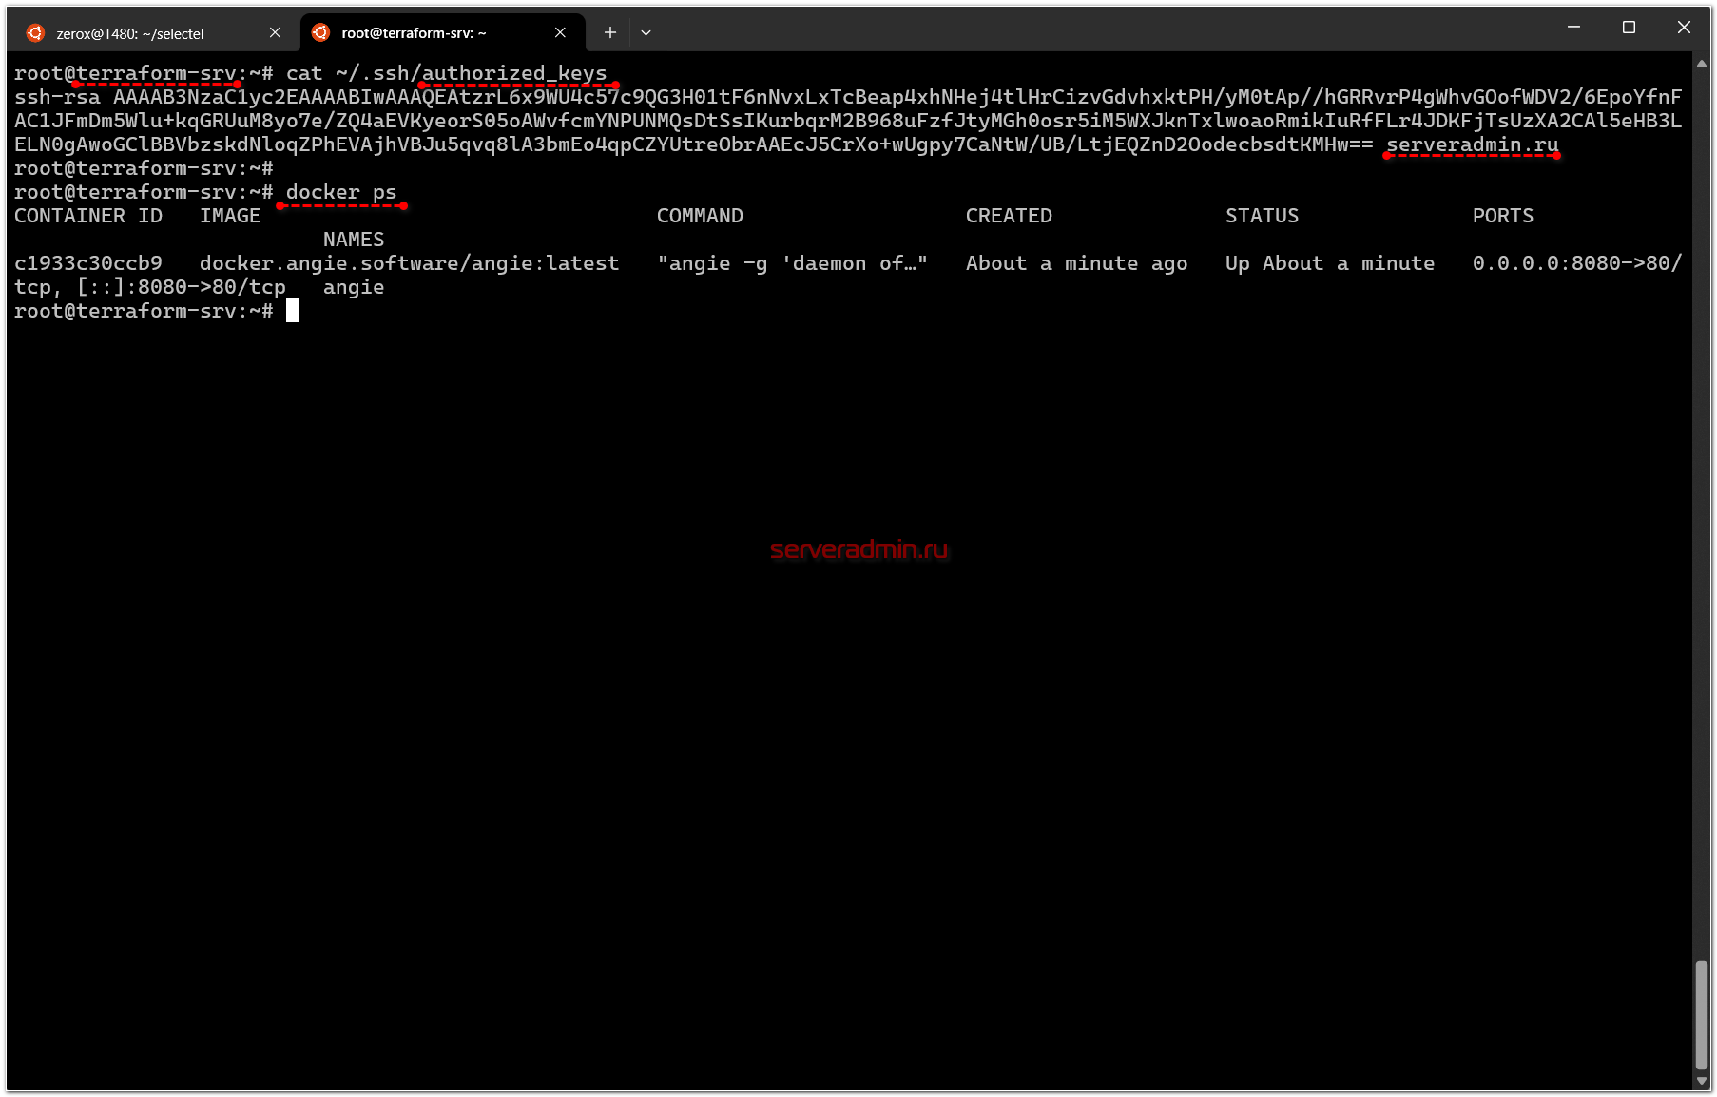Select the root@terraform-srv tab title
Screen dimensions: 1717x1097
pos(414,33)
